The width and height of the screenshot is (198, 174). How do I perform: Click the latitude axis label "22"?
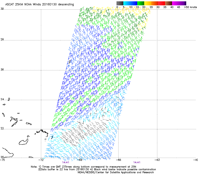point(2,128)
